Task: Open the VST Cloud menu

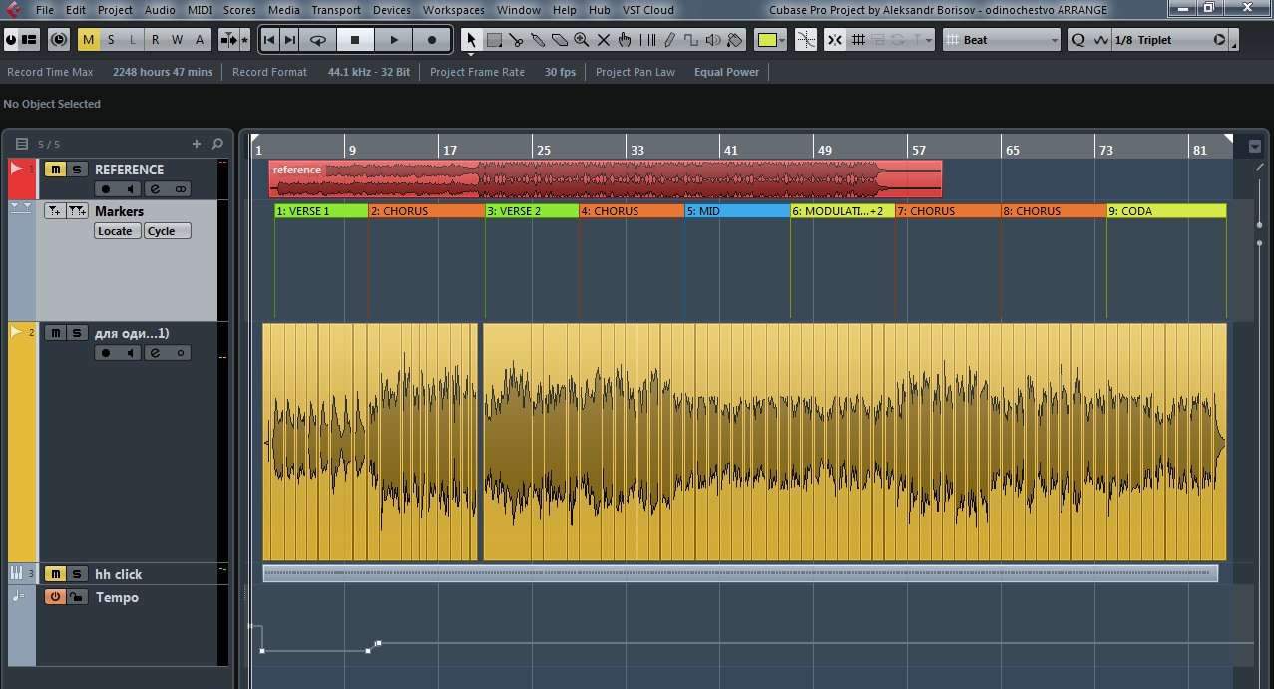Action: pos(647,10)
